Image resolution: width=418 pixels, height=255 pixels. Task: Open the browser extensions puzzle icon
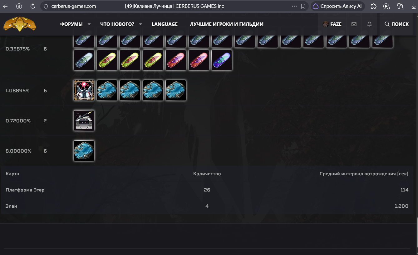pos(373,6)
